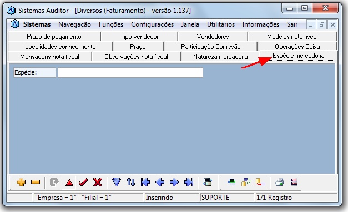Close the inner Diversos child window

coord(332,24)
